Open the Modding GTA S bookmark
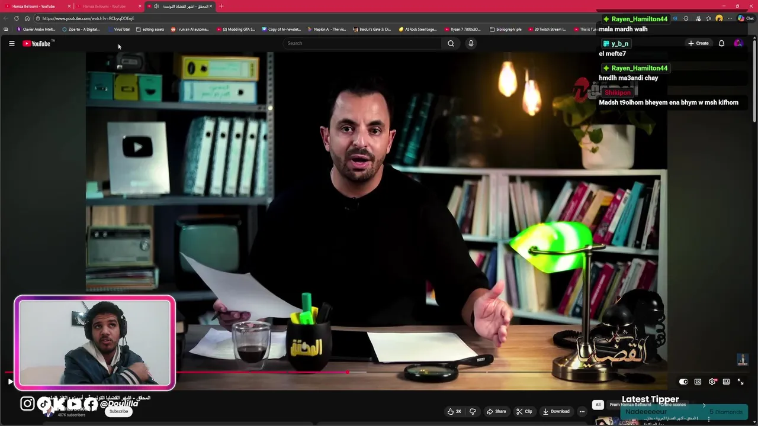 point(236,29)
